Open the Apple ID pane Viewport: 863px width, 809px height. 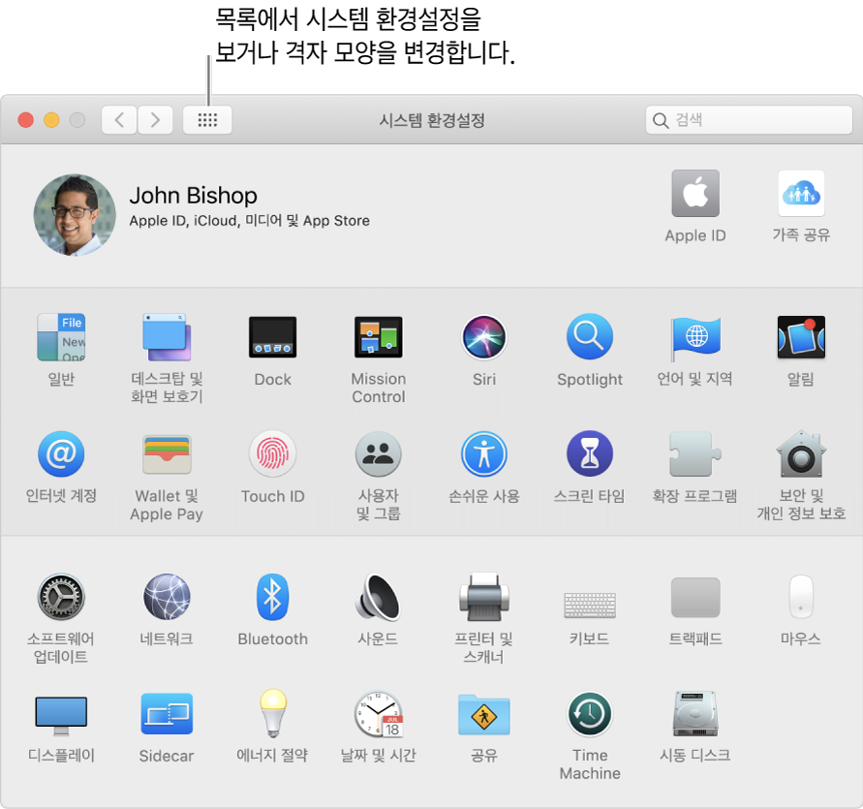695,194
